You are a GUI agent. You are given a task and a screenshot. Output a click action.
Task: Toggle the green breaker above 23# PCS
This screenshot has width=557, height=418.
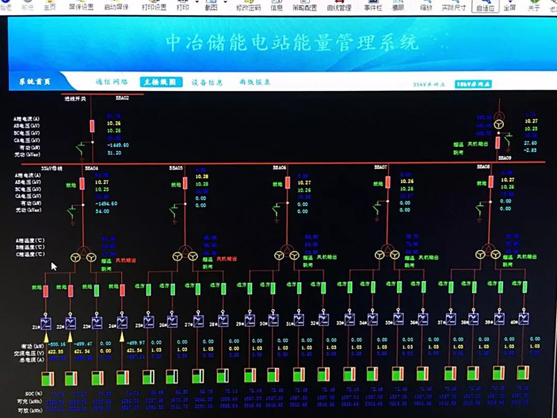pos(96,291)
